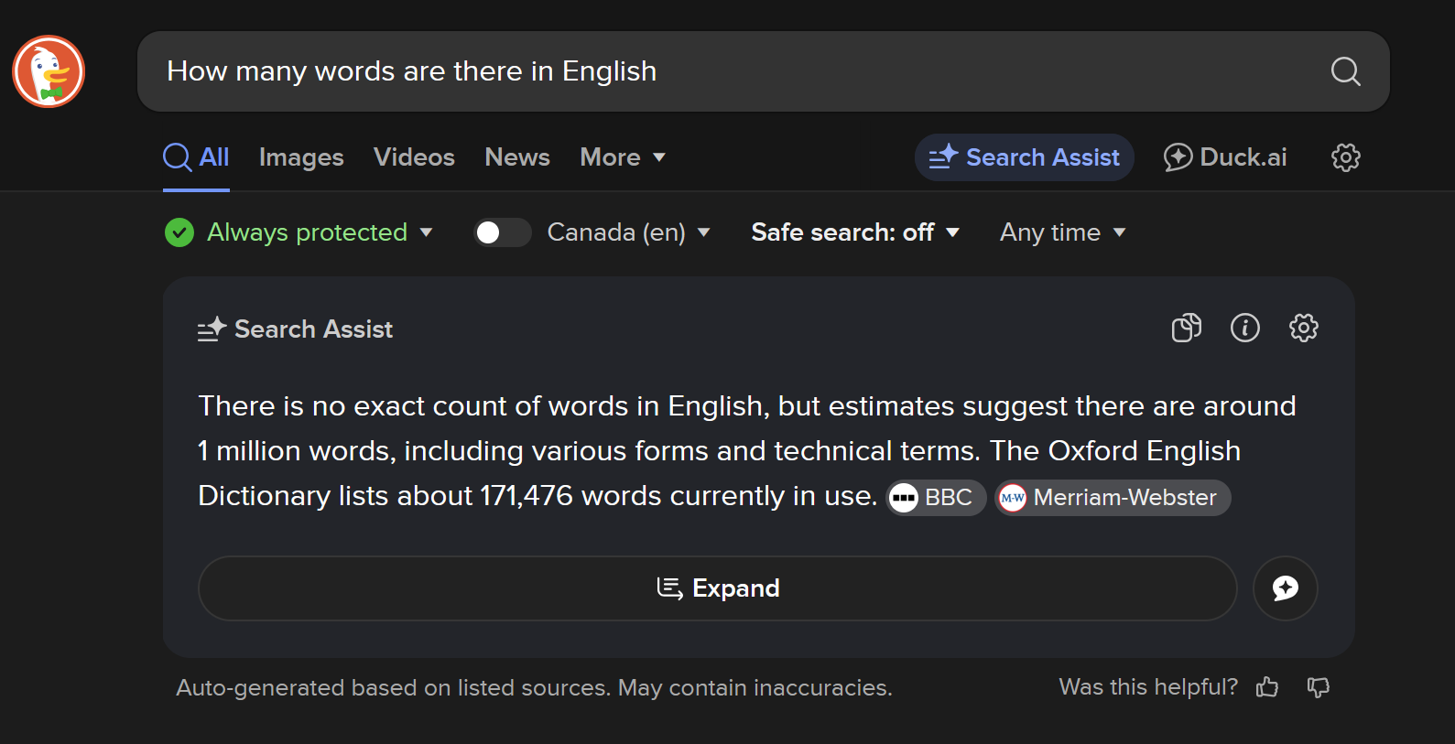Click the green Always protected checkmark icon
Image resolution: width=1455 pixels, height=744 pixels.
tap(179, 232)
